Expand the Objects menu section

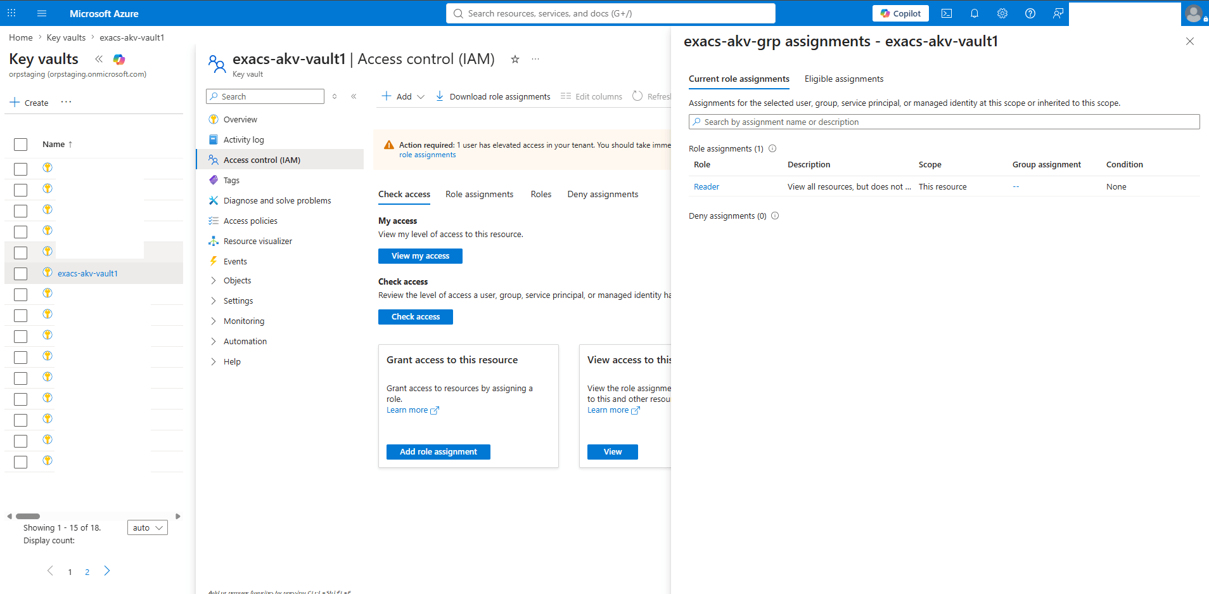[214, 280]
